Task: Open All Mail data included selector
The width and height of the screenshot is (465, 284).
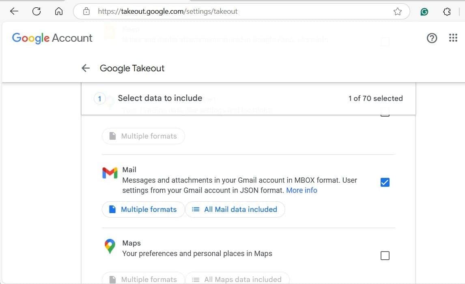Action: point(235,209)
